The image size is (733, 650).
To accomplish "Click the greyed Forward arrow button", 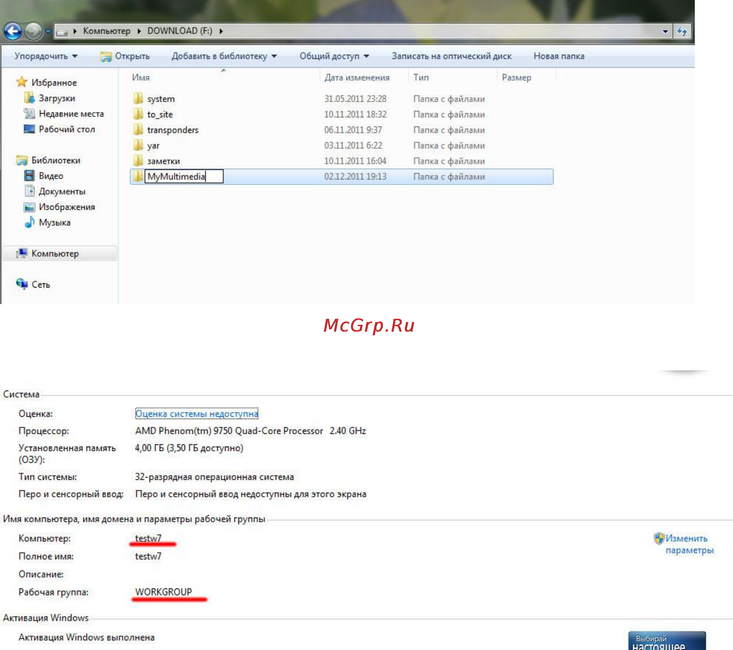I will pyautogui.click(x=33, y=31).
